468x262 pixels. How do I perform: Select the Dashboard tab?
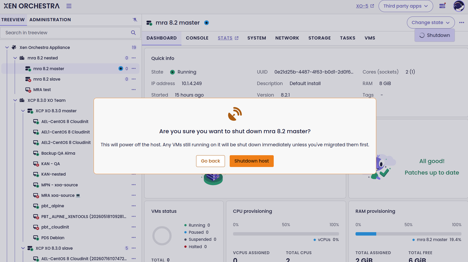pos(162,38)
